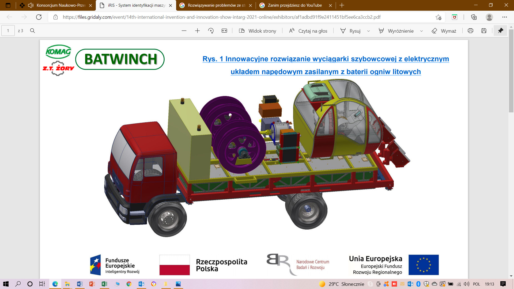Open Widok strony page view

[x=258, y=31]
